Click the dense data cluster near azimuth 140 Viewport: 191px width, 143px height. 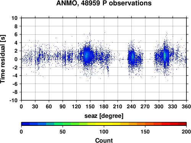coord(87,55)
